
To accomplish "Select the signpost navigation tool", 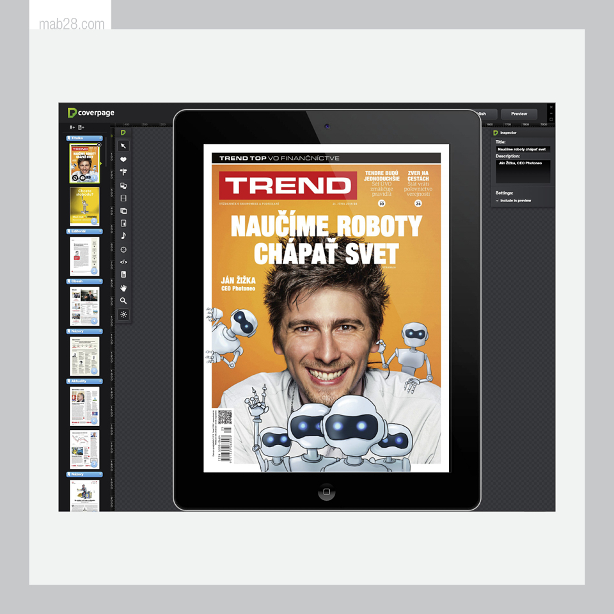I will pos(123,172).
